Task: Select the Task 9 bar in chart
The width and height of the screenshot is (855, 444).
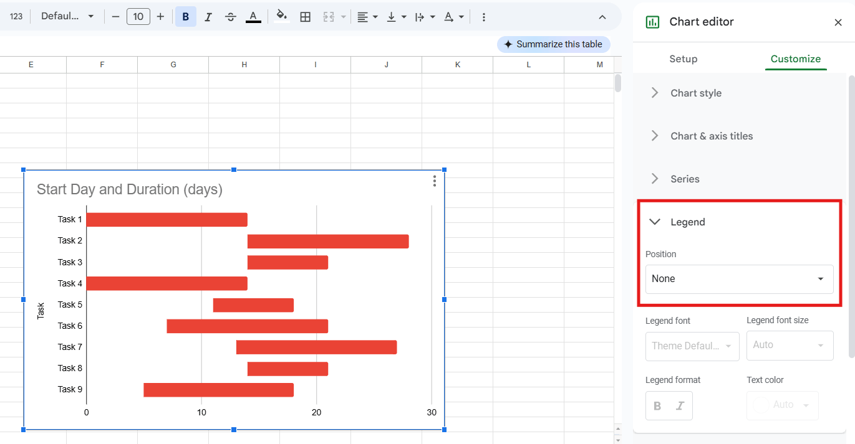Action: coord(218,390)
